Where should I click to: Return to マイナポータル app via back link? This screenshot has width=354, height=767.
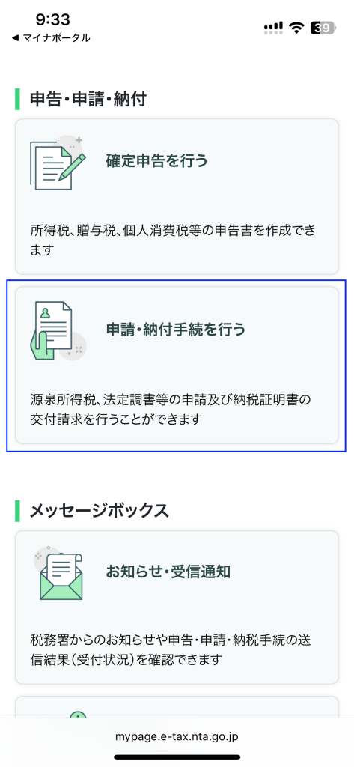(x=50, y=38)
